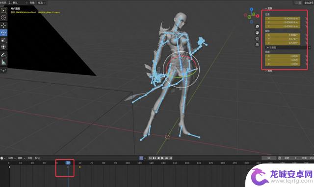This screenshot has width=314, height=187.
Task: Click the location Y value field
Action: [x=283, y=23]
